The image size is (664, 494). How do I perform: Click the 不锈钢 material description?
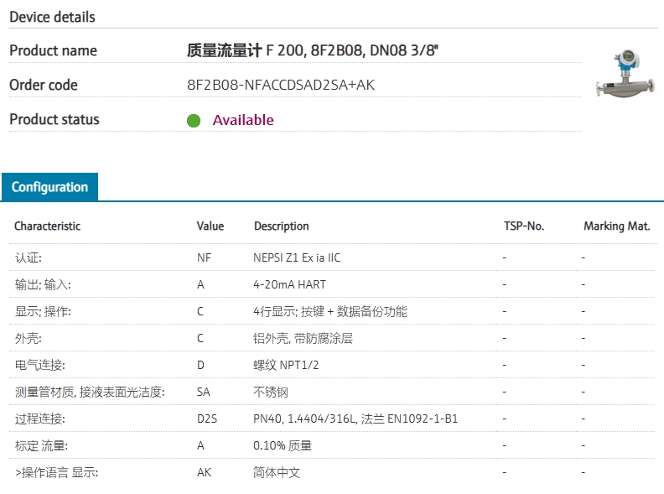point(271,392)
